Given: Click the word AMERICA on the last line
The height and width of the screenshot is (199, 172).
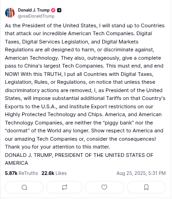Looking at the screenshot, I should point(17,163).
